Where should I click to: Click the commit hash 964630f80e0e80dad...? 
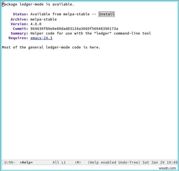74,29
